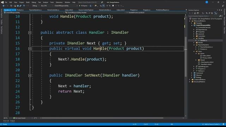Expand the CreationalPatterns folder
226x127 pixels.
190,79
